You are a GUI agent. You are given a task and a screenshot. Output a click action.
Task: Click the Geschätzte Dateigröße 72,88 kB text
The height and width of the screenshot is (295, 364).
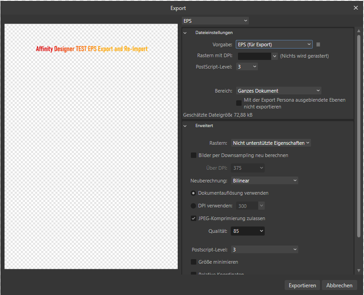tap(218, 115)
